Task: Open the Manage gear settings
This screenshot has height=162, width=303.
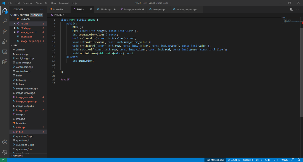Action: (x=5, y=152)
